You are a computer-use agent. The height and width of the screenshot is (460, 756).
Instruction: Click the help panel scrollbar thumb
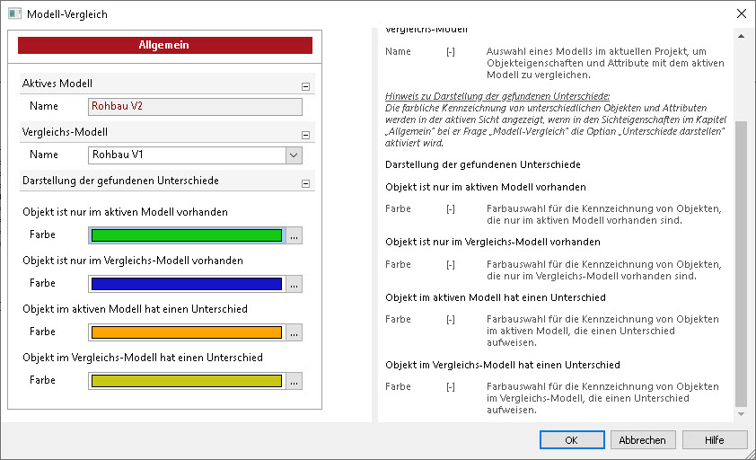click(x=741, y=263)
